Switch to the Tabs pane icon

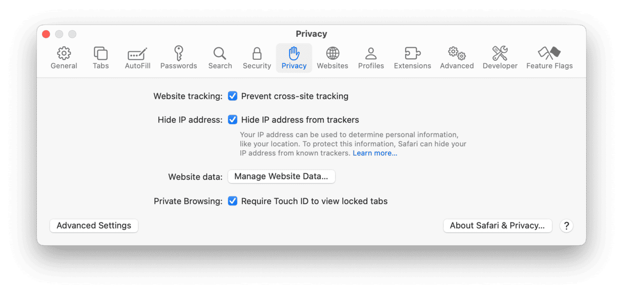tap(101, 53)
